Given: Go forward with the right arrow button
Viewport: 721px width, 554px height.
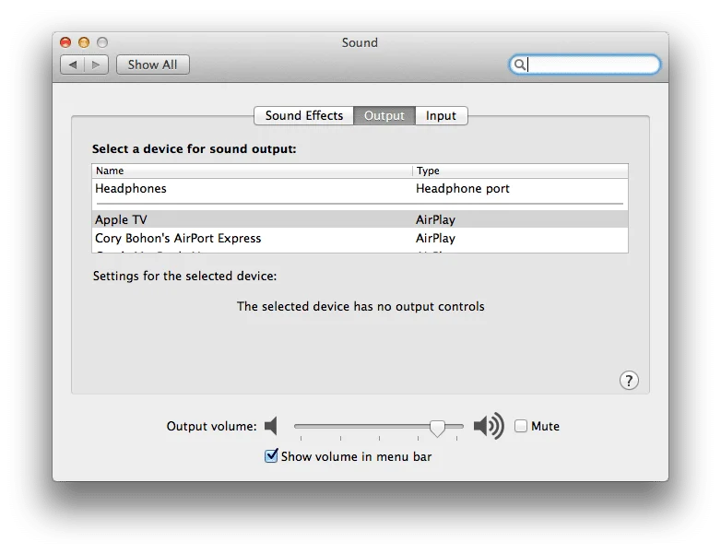Looking at the screenshot, I should tap(97, 65).
